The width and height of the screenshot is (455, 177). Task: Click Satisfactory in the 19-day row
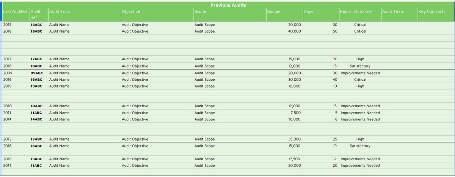pos(360,146)
